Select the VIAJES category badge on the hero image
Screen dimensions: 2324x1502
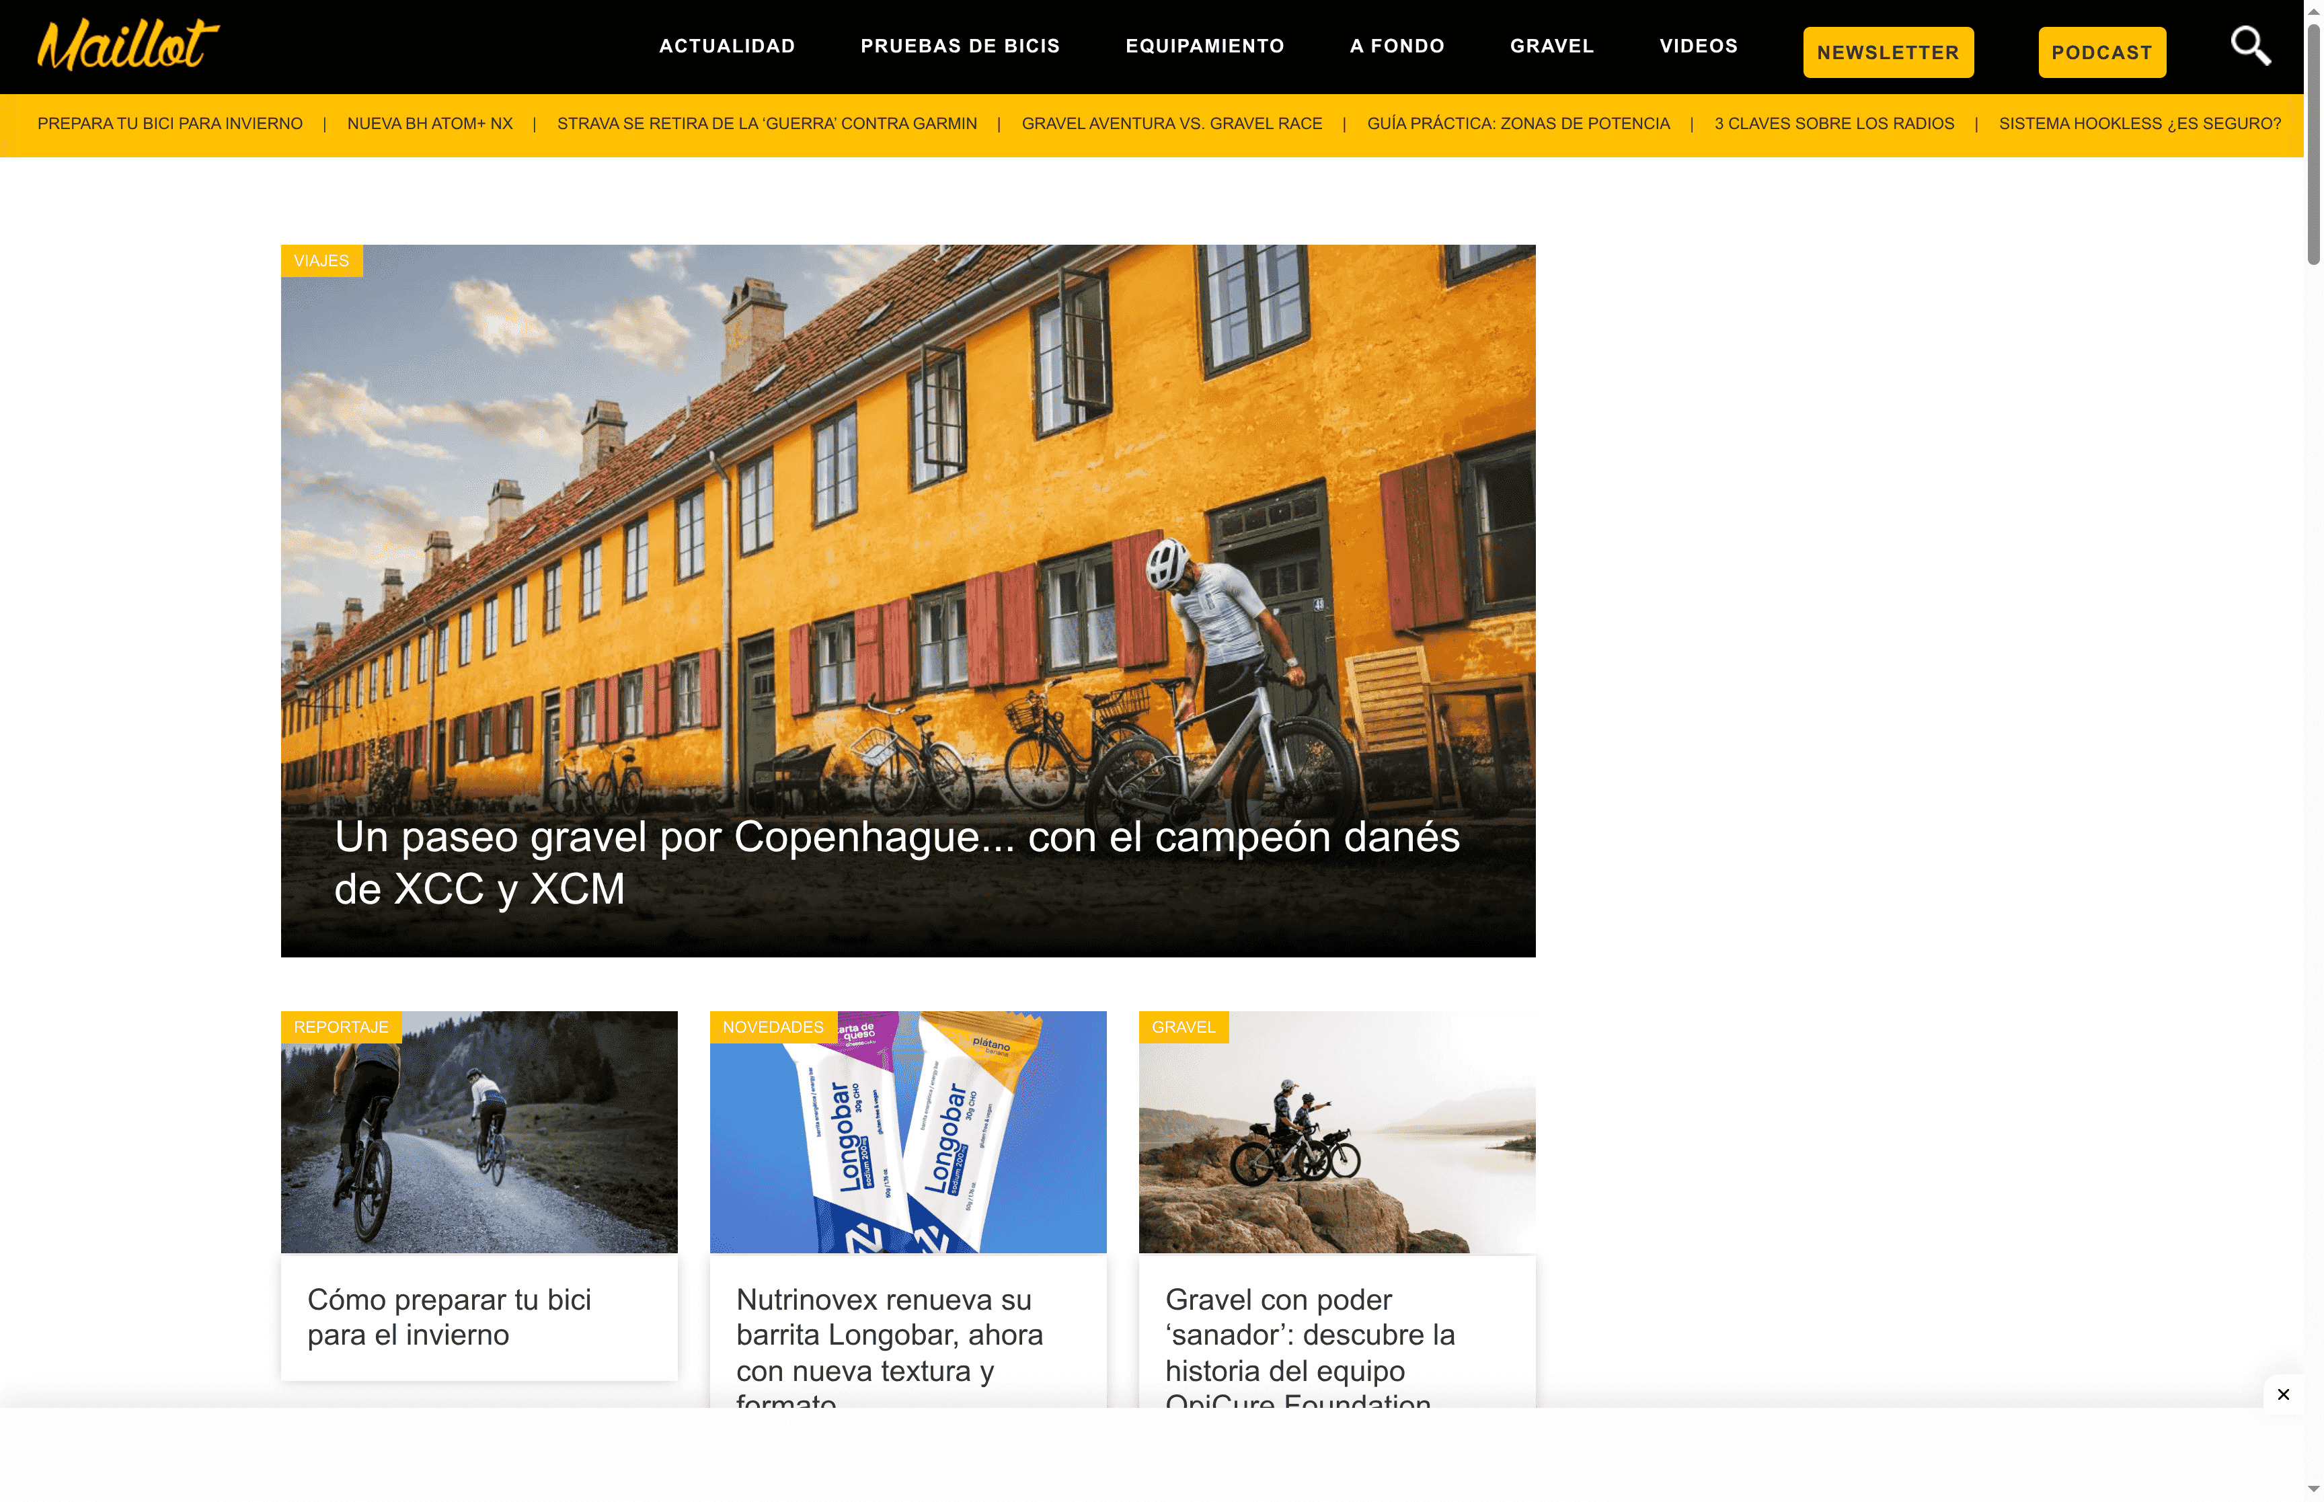coord(321,260)
